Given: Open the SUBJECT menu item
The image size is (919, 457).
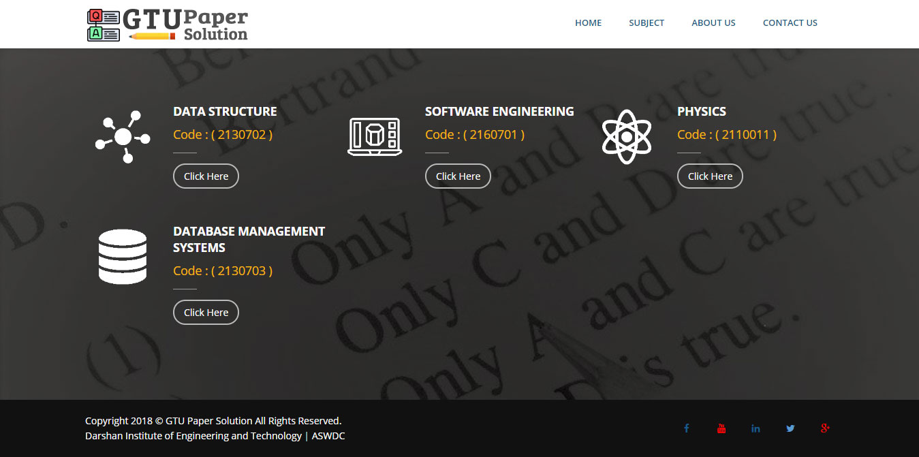Looking at the screenshot, I should [x=647, y=22].
